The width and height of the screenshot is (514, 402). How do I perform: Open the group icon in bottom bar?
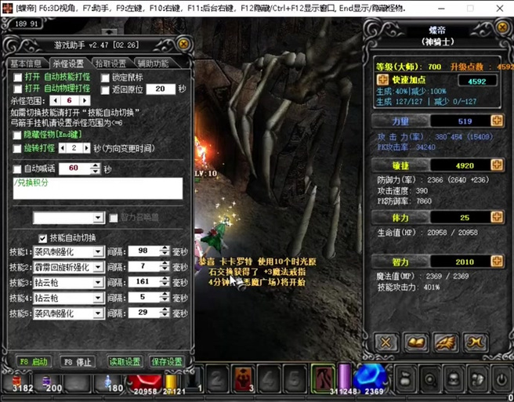pyautogui.click(x=477, y=379)
